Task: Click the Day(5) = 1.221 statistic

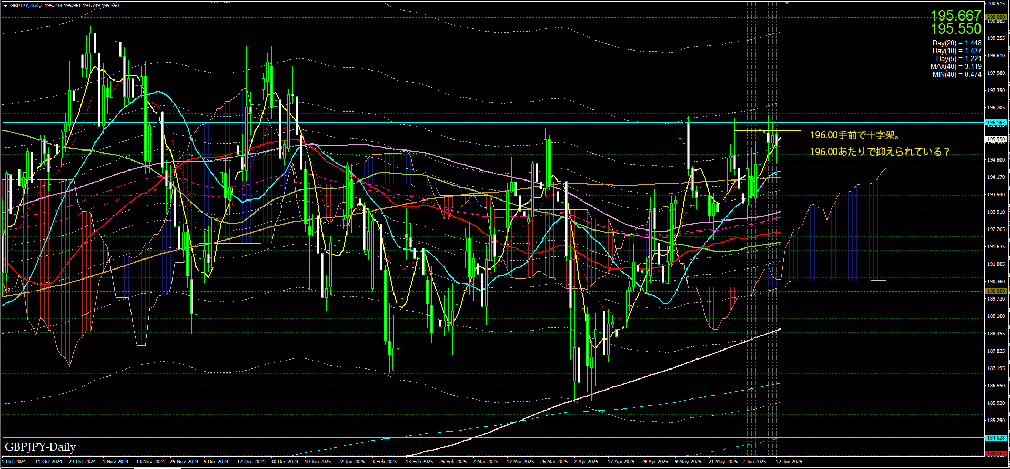Action: (x=958, y=59)
